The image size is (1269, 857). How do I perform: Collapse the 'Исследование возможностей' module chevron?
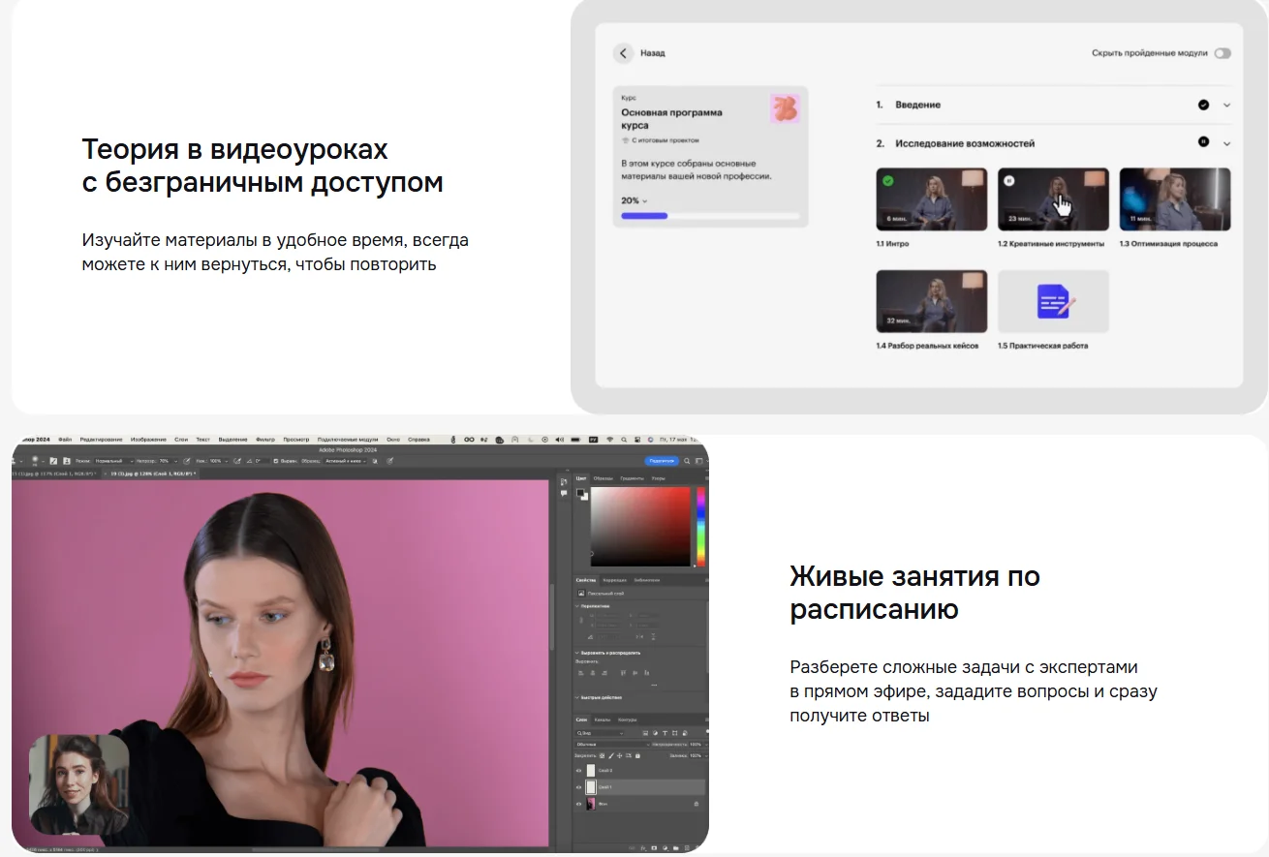click(1226, 143)
